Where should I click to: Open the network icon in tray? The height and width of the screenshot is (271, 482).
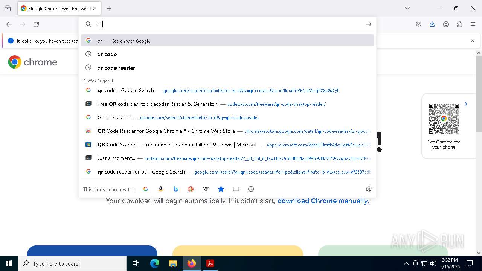424,263
